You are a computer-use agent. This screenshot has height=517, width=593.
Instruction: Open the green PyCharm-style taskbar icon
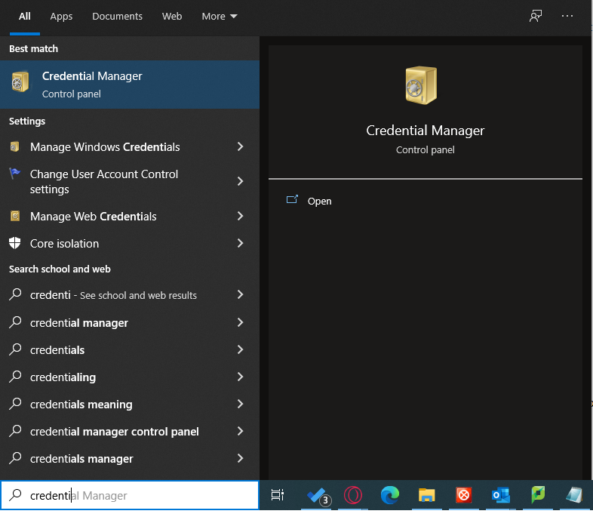[x=537, y=494]
